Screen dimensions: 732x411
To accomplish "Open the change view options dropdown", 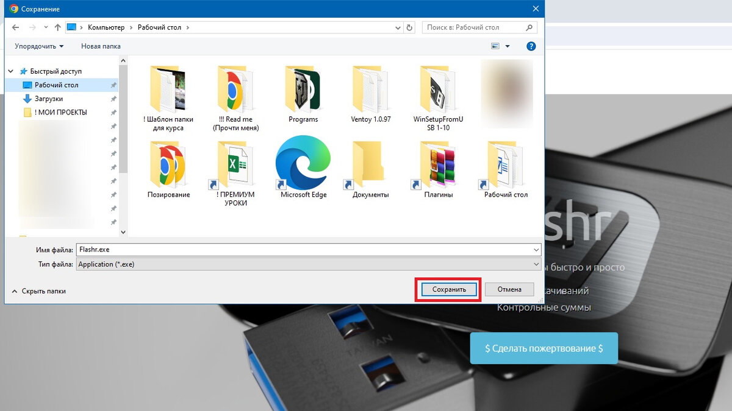I will click(x=506, y=46).
